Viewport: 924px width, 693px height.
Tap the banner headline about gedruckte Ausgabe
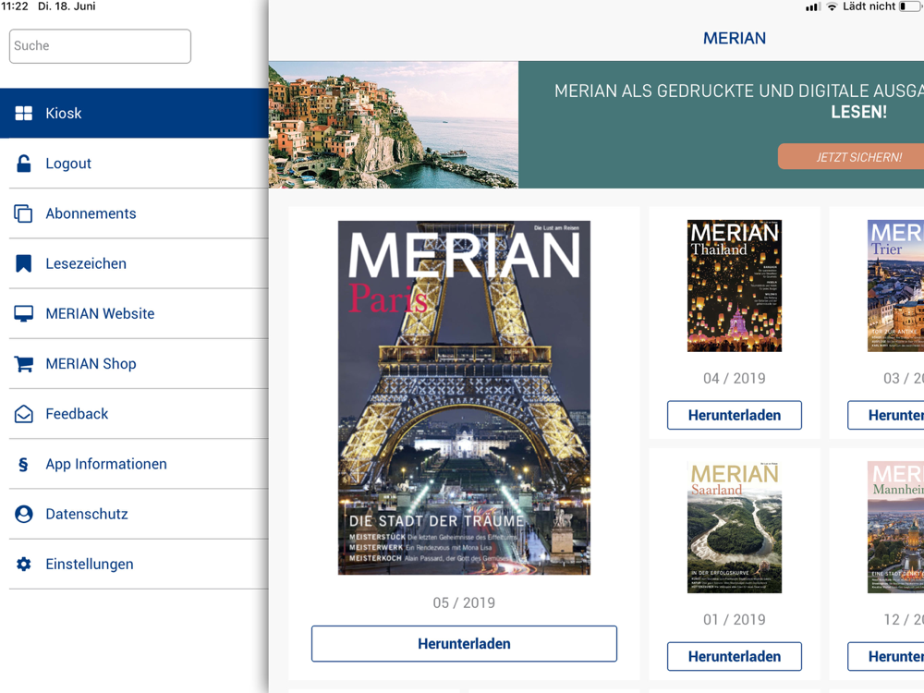(x=739, y=101)
